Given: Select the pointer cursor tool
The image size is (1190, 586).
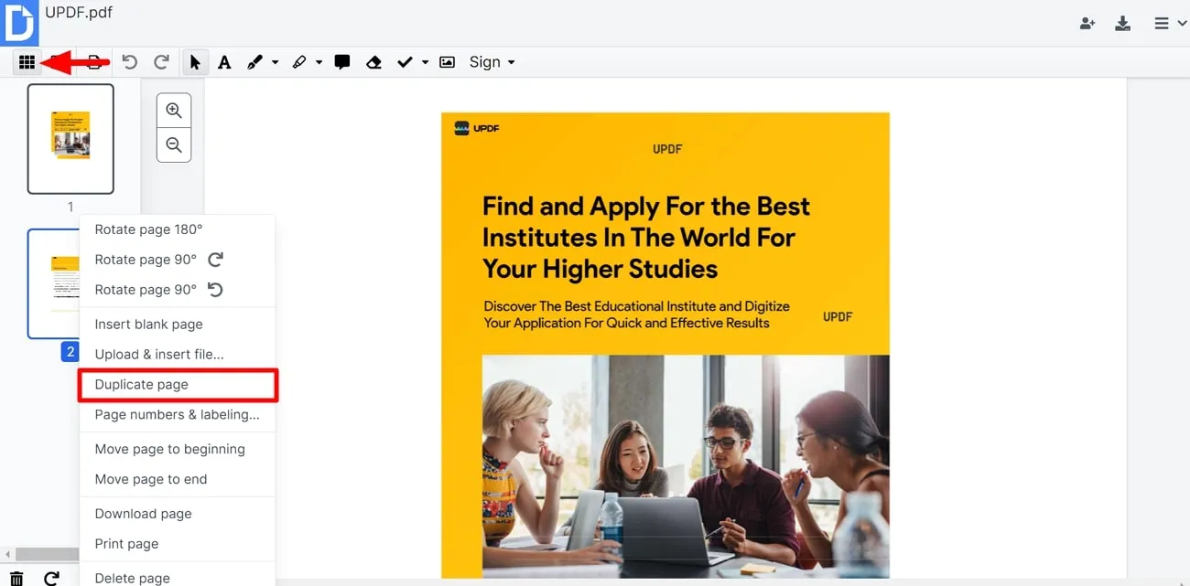Looking at the screenshot, I should [194, 62].
